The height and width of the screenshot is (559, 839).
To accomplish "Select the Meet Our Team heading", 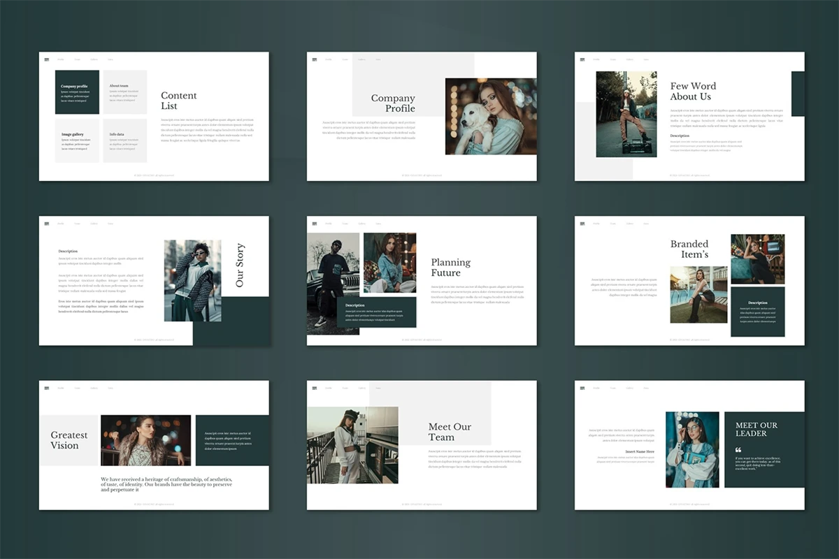I will click(x=450, y=432).
